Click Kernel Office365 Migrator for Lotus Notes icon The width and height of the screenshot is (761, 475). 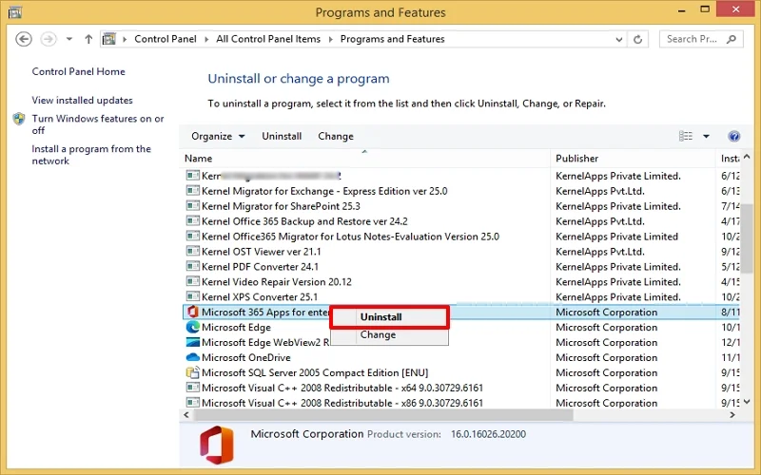[193, 237]
